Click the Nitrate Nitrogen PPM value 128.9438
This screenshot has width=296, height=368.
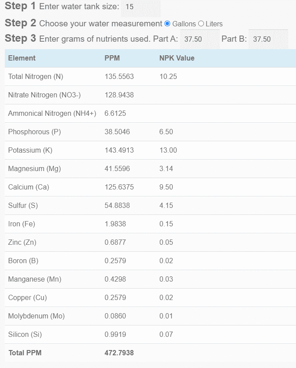(119, 95)
